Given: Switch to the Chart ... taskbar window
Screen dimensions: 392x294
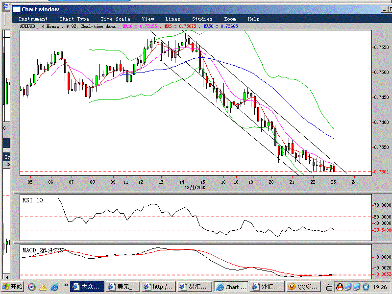Looking at the screenshot, I should click(x=231, y=287).
